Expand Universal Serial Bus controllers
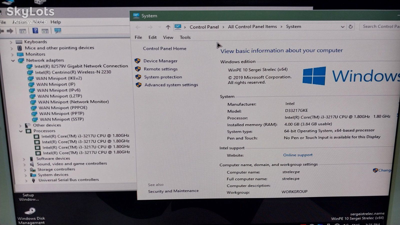This screenshot has width=400, height=225. (x=26, y=180)
